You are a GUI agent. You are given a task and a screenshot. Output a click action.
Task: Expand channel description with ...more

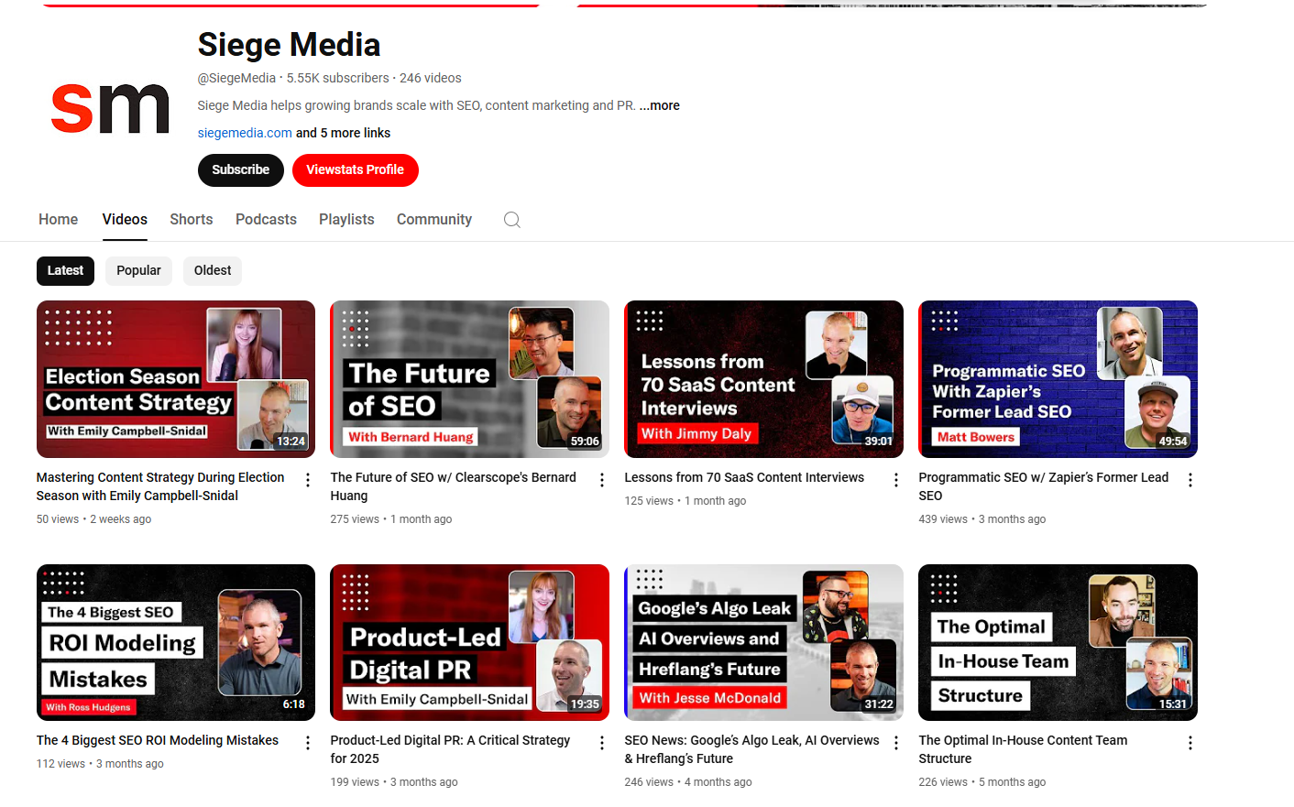pos(660,105)
